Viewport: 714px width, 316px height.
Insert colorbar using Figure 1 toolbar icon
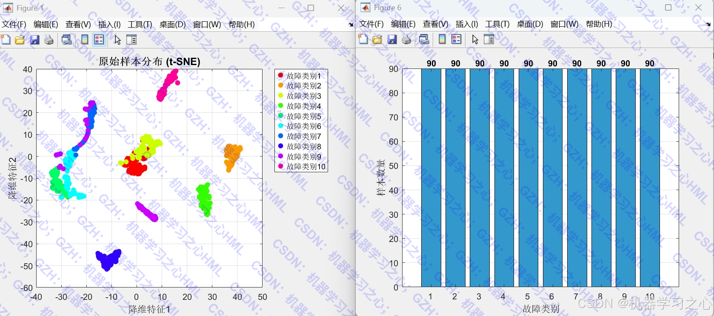pos(85,40)
